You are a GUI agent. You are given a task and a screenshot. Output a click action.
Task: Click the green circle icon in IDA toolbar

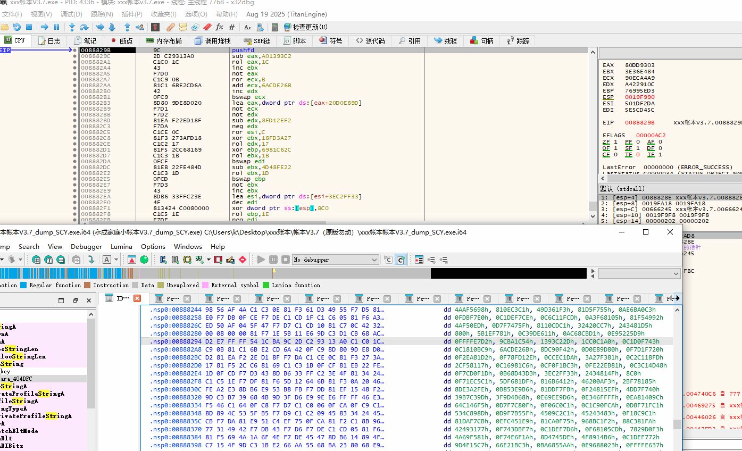click(x=144, y=260)
